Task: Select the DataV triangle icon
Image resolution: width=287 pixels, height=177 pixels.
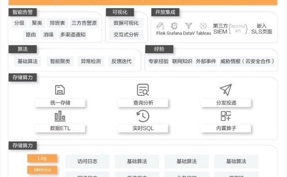Action: coord(188,26)
